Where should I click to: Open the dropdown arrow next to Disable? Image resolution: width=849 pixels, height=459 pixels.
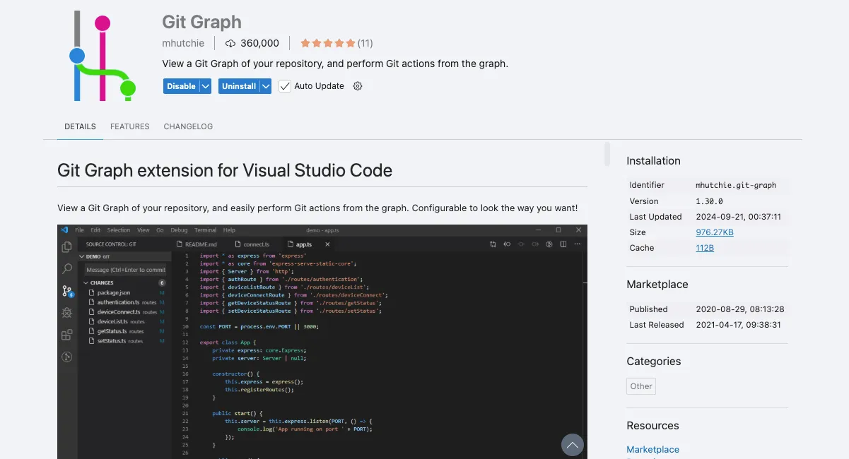coord(206,86)
